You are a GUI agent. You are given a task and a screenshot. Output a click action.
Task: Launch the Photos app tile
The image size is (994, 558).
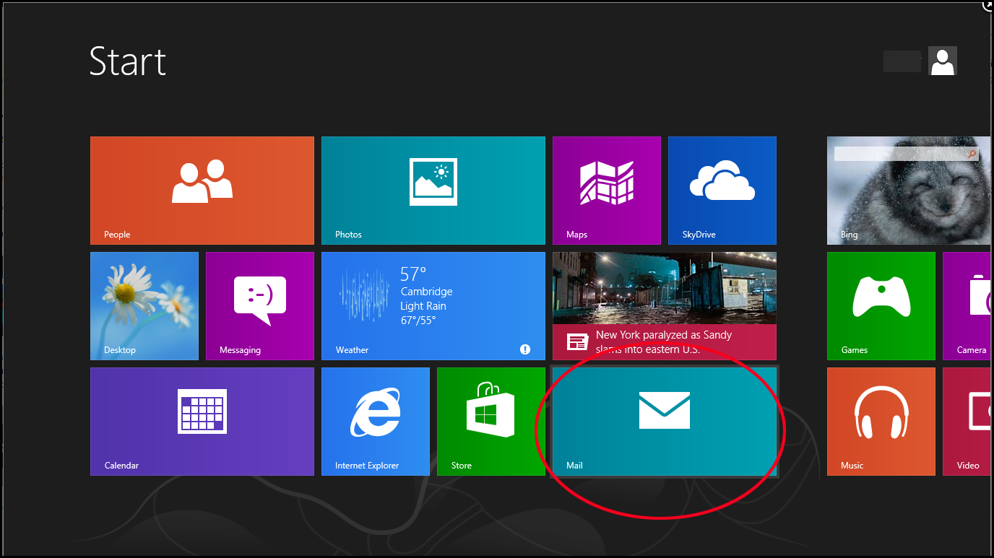pyautogui.click(x=433, y=191)
